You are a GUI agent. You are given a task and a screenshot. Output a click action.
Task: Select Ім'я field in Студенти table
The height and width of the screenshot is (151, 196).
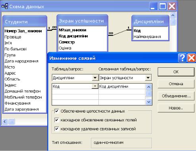[x=8, y=43]
